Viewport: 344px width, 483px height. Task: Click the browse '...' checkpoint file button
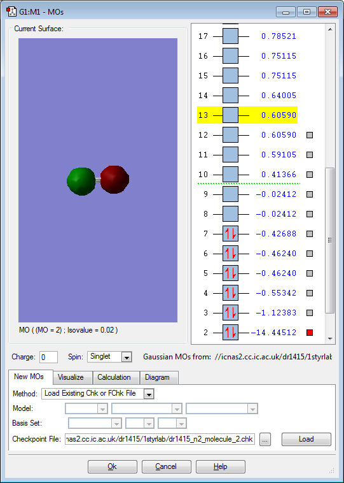(x=265, y=439)
